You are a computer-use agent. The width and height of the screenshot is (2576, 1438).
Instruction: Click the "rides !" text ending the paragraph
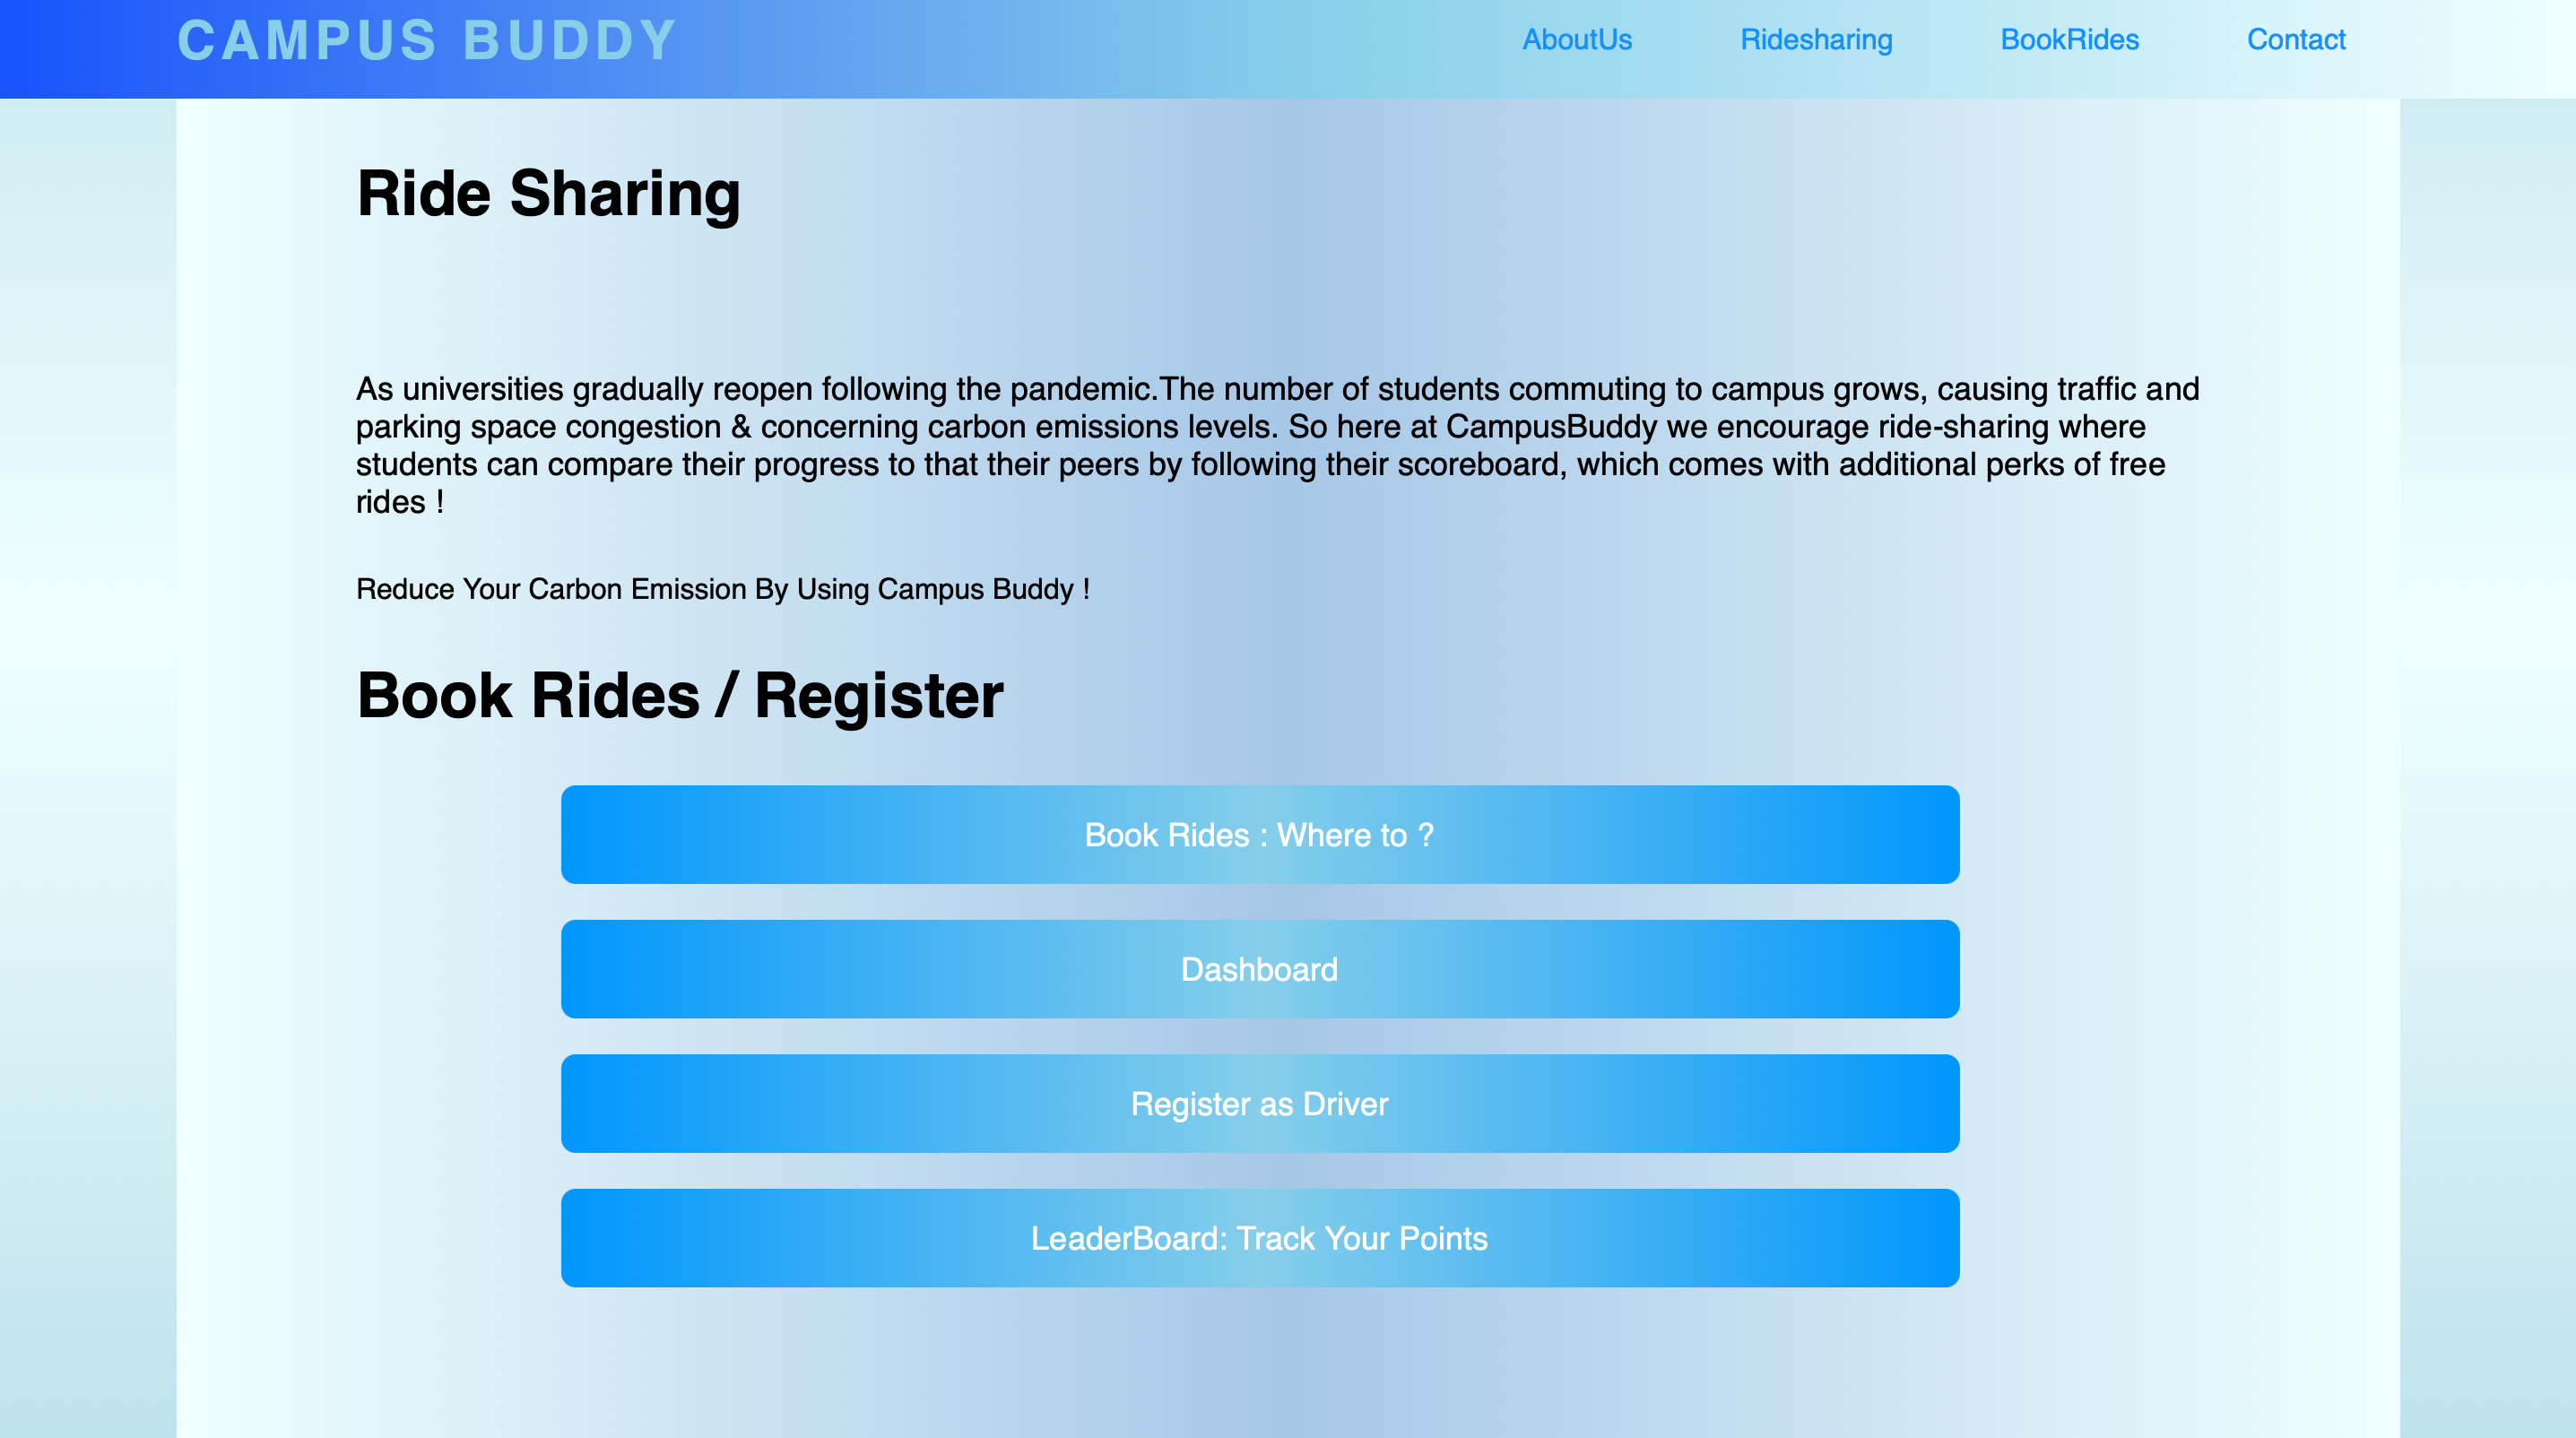coord(399,502)
